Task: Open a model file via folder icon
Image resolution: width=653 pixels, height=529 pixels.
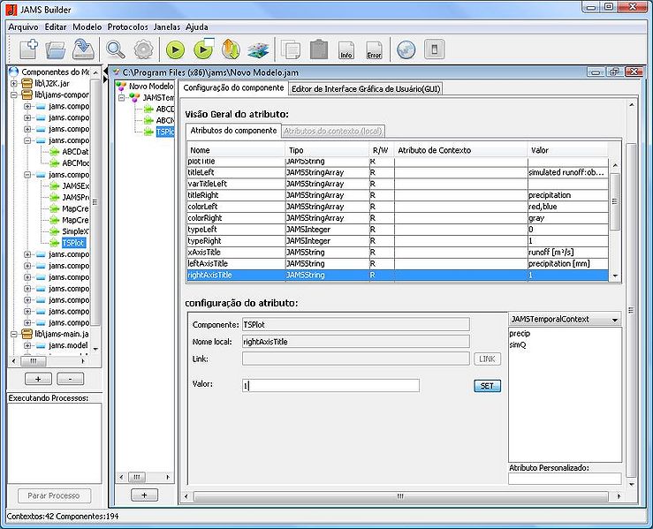Action: click(57, 49)
